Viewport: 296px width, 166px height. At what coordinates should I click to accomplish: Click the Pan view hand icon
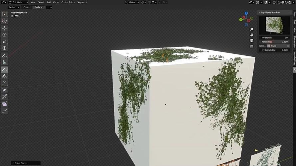tap(251, 35)
